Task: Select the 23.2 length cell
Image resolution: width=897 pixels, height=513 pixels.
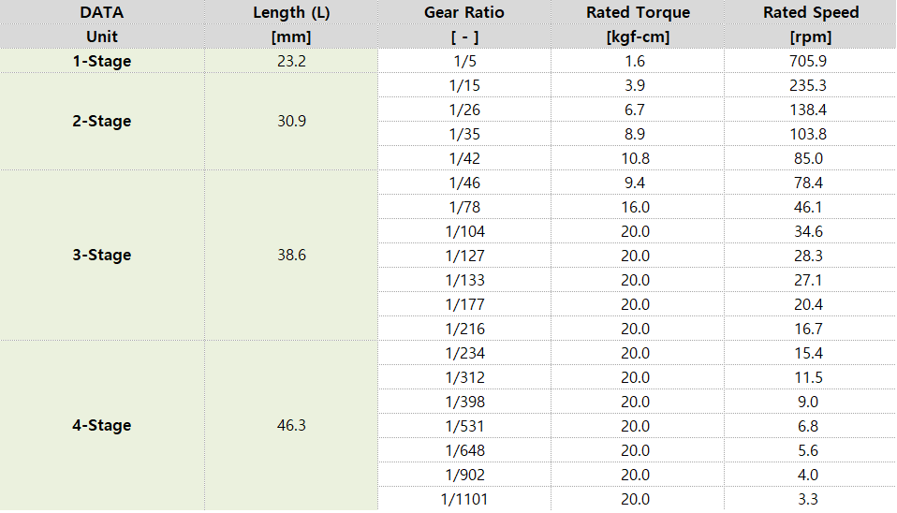Action: coord(291,61)
